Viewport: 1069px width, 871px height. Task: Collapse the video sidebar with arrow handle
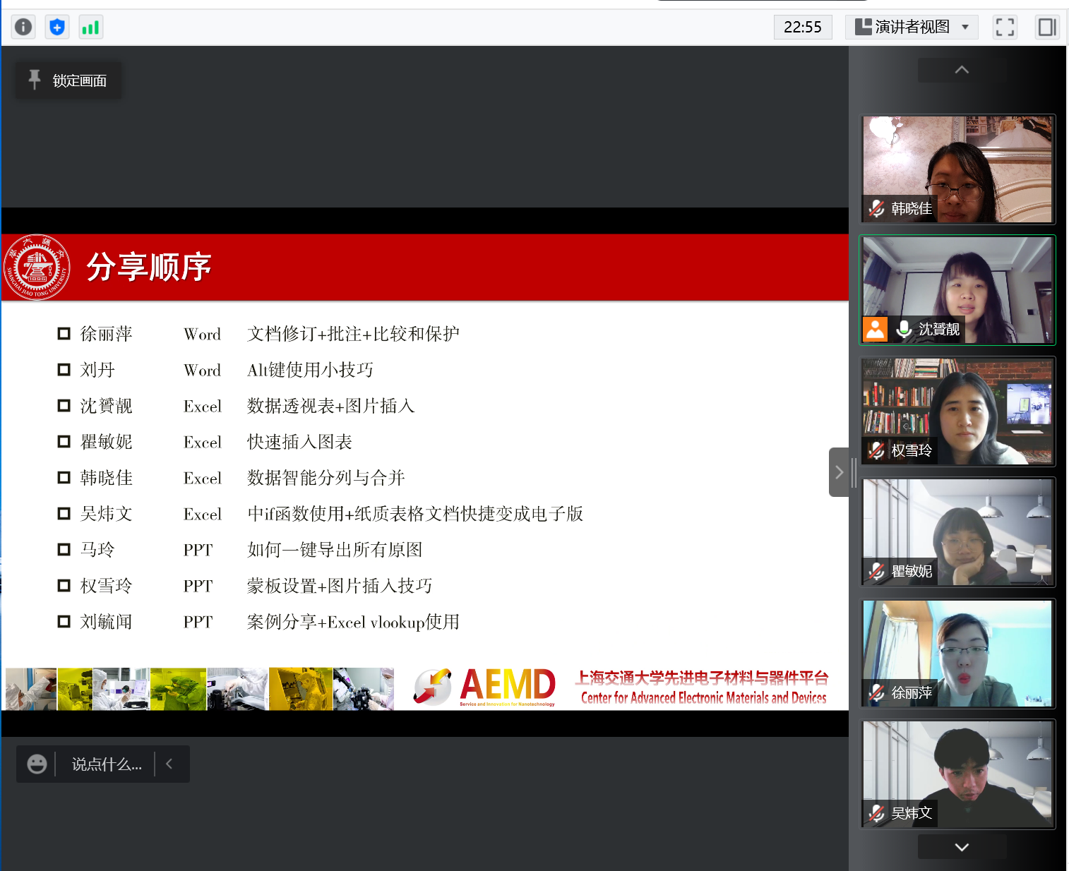839,472
